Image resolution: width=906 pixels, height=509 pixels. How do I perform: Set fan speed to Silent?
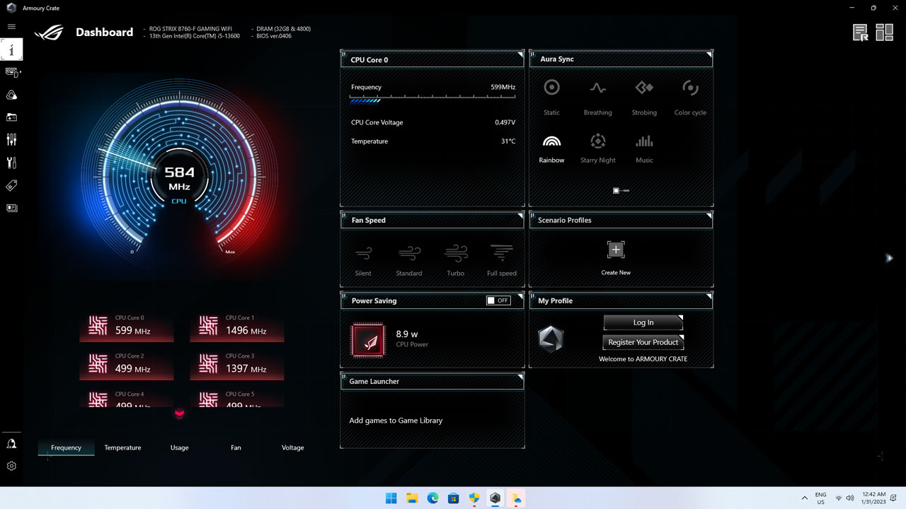coord(363,259)
